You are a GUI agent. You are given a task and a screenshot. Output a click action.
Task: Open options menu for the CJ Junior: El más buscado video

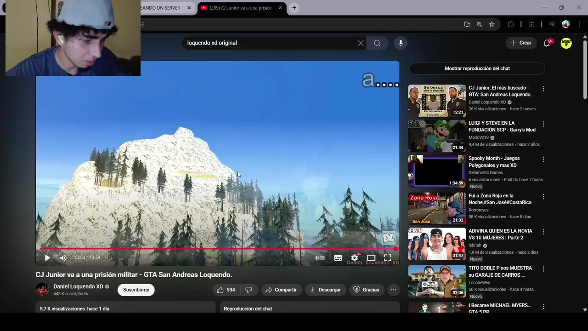coord(543,89)
